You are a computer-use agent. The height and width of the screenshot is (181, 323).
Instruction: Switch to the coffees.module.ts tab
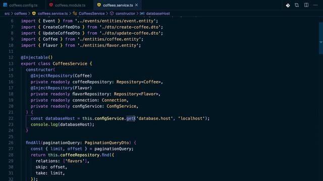[70, 5]
